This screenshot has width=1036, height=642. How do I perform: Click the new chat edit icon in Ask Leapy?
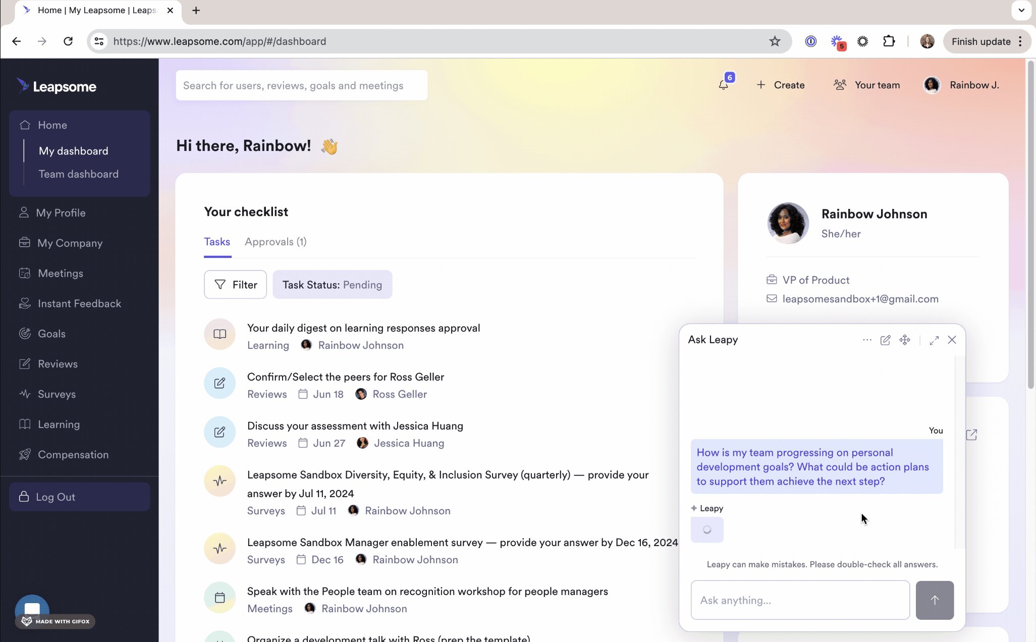885,340
